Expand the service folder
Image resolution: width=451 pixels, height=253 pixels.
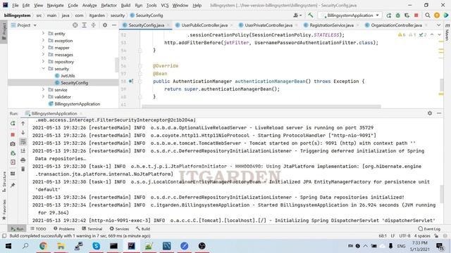(x=43, y=90)
